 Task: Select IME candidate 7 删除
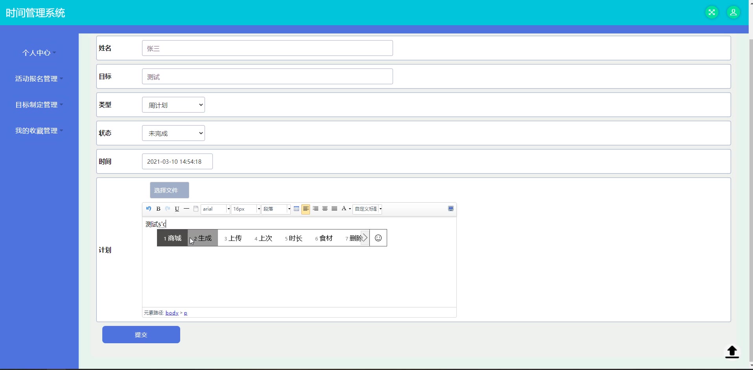353,238
